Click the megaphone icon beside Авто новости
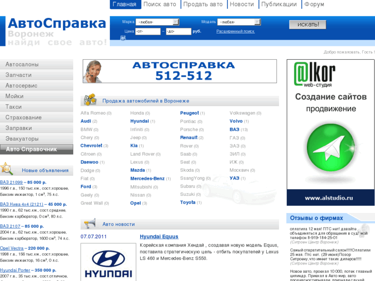Screen dimensions: 375x281 [90, 223]
